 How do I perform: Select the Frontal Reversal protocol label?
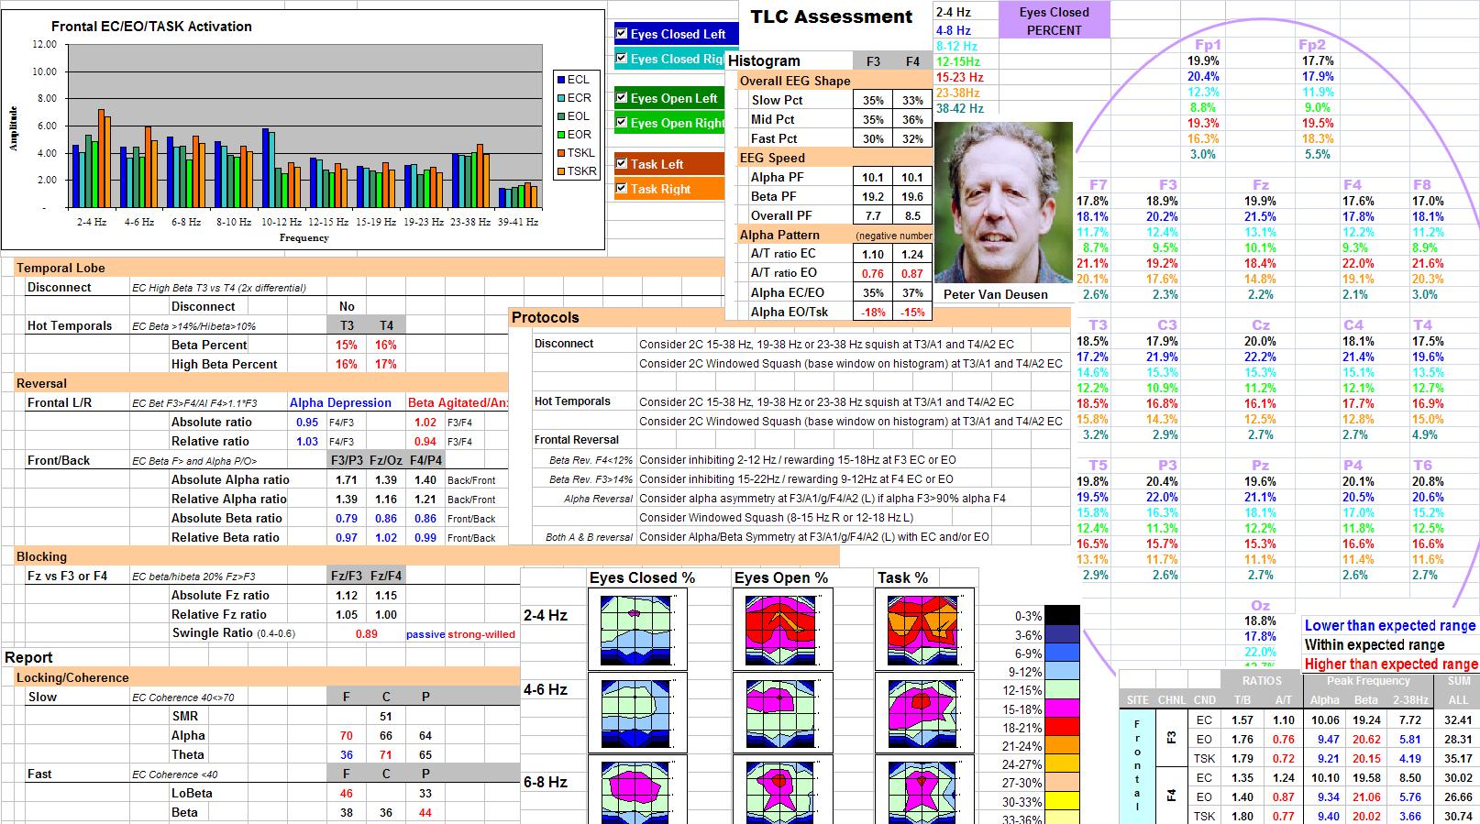577,440
